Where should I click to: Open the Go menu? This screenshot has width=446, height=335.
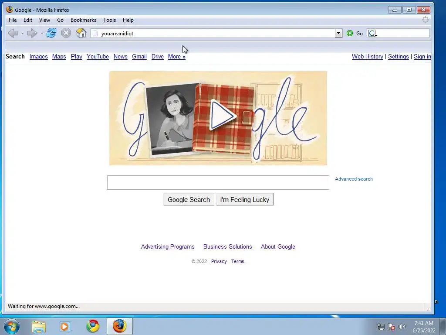tap(60, 20)
